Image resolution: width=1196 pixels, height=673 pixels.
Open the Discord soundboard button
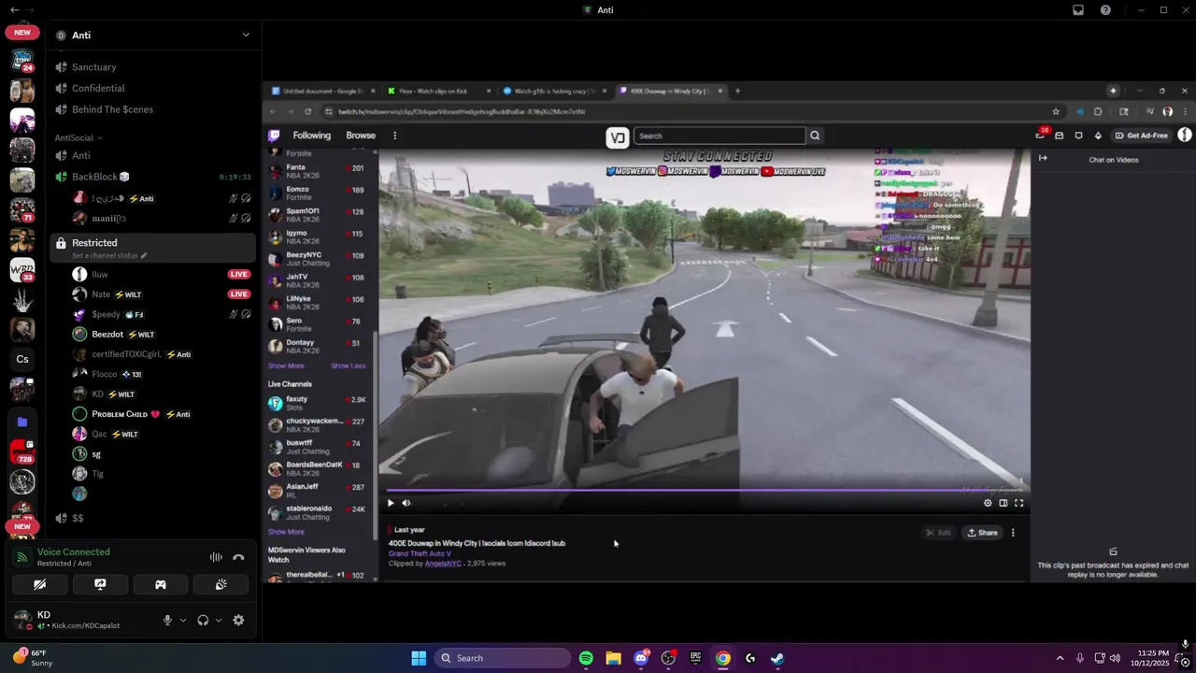pyautogui.click(x=221, y=584)
